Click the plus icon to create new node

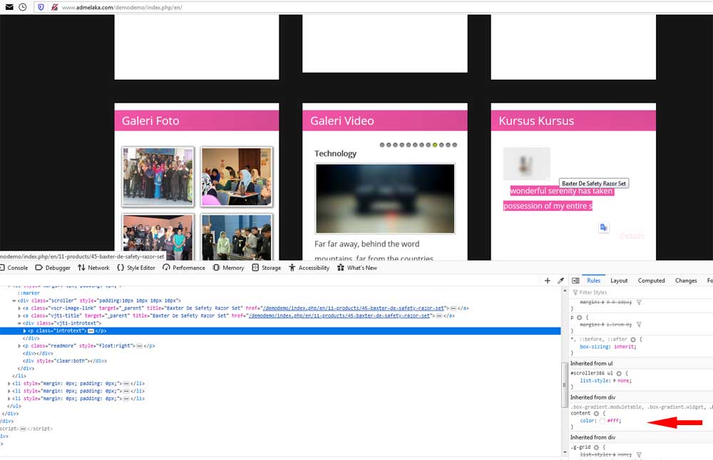[x=548, y=281]
